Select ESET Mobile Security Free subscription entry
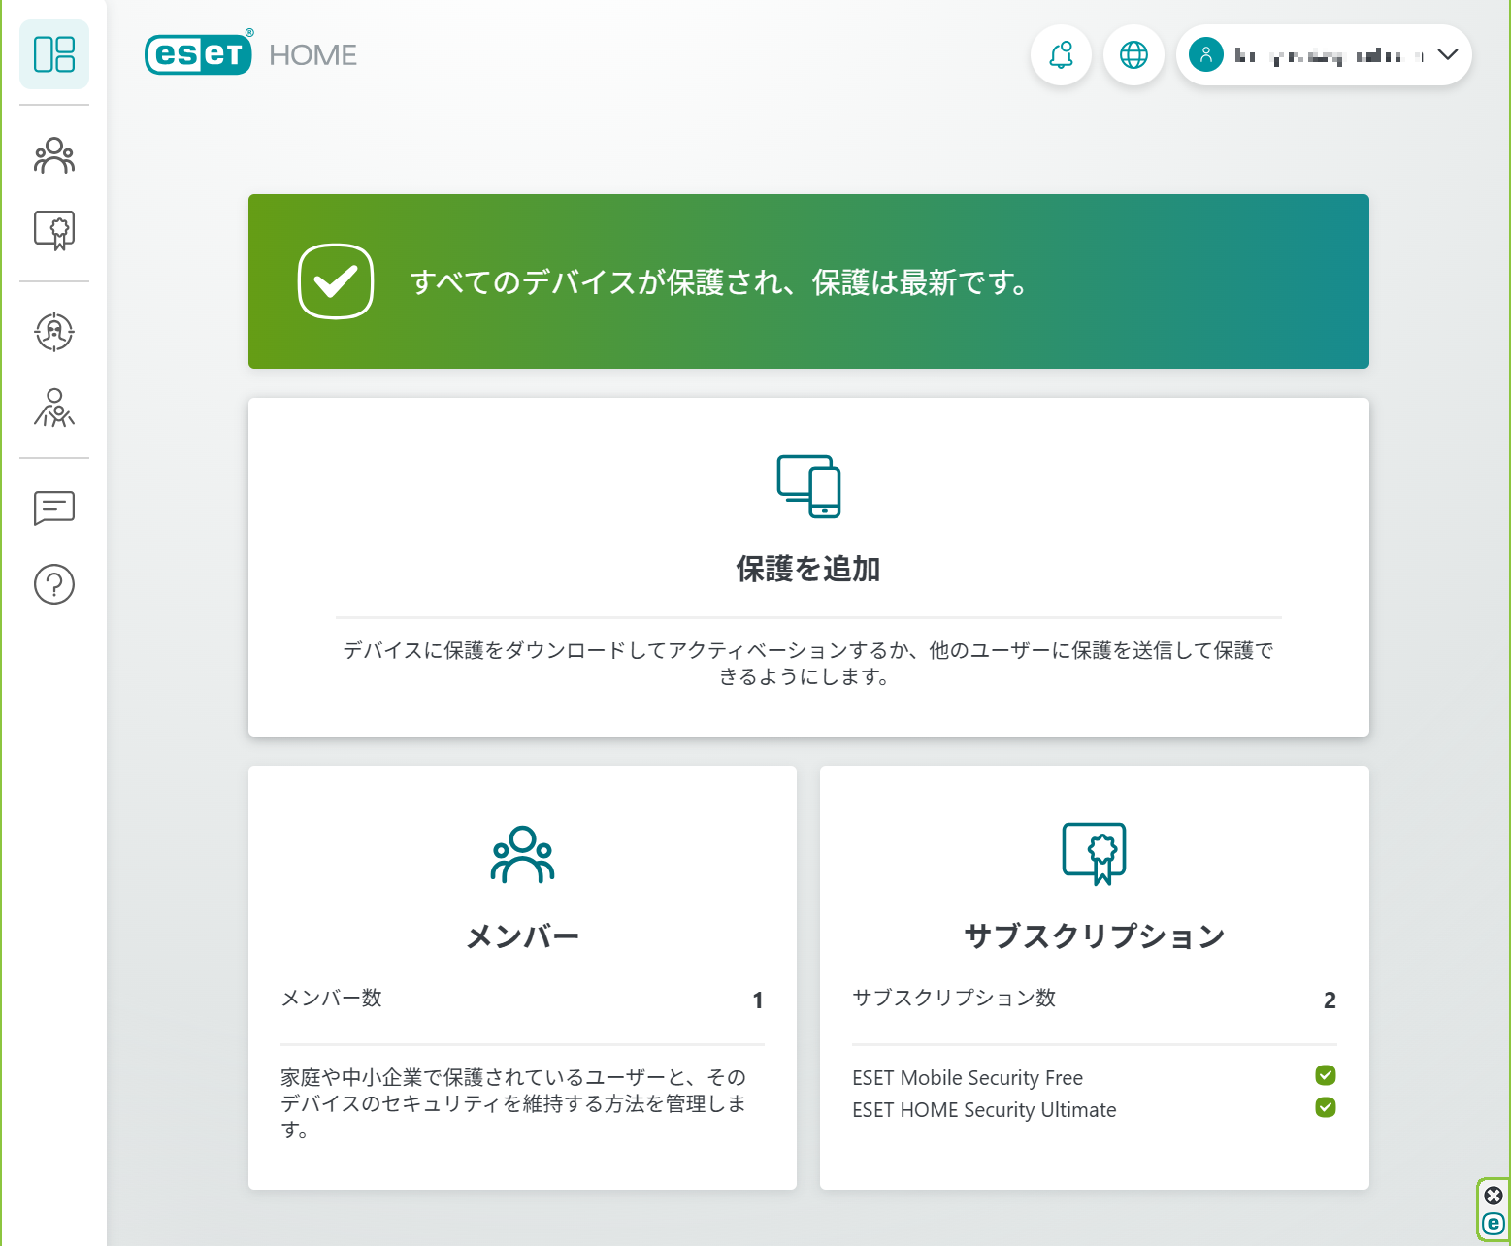This screenshot has width=1511, height=1246. (968, 1078)
